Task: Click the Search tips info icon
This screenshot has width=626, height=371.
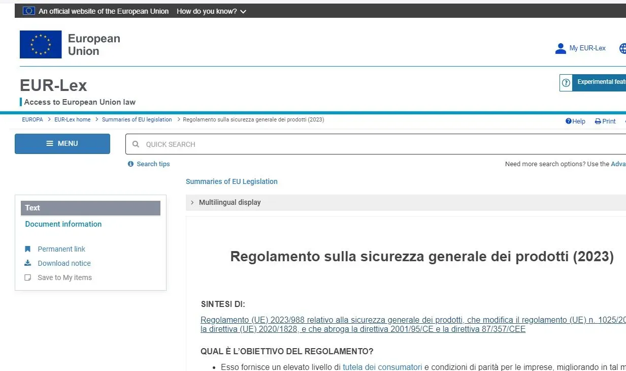Action: (131, 164)
